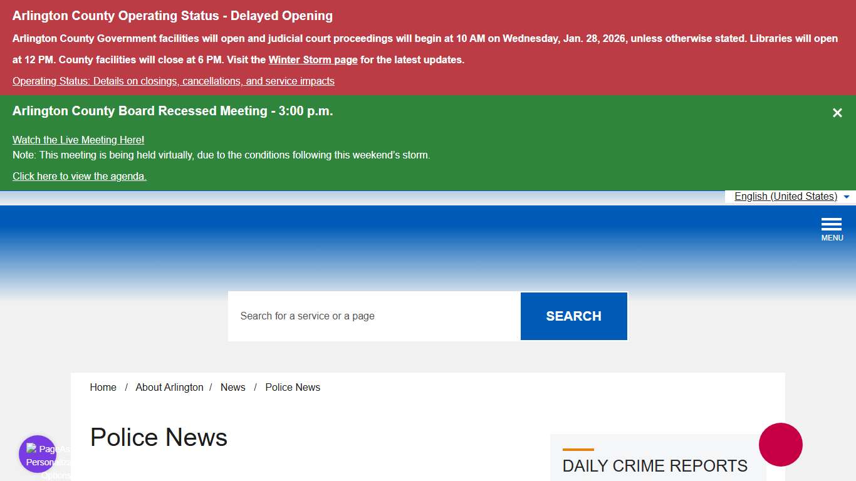Image resolution: width=856 pixels, height=481 pixels.
Task: Click the language selector caret arrow
Action: click(847, 196)
